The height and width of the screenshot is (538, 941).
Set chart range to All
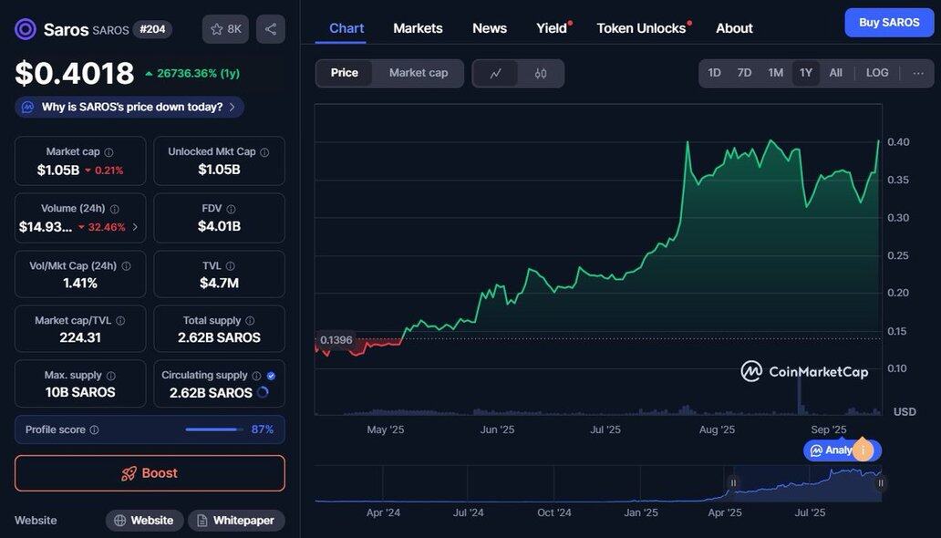pos(835,73)
